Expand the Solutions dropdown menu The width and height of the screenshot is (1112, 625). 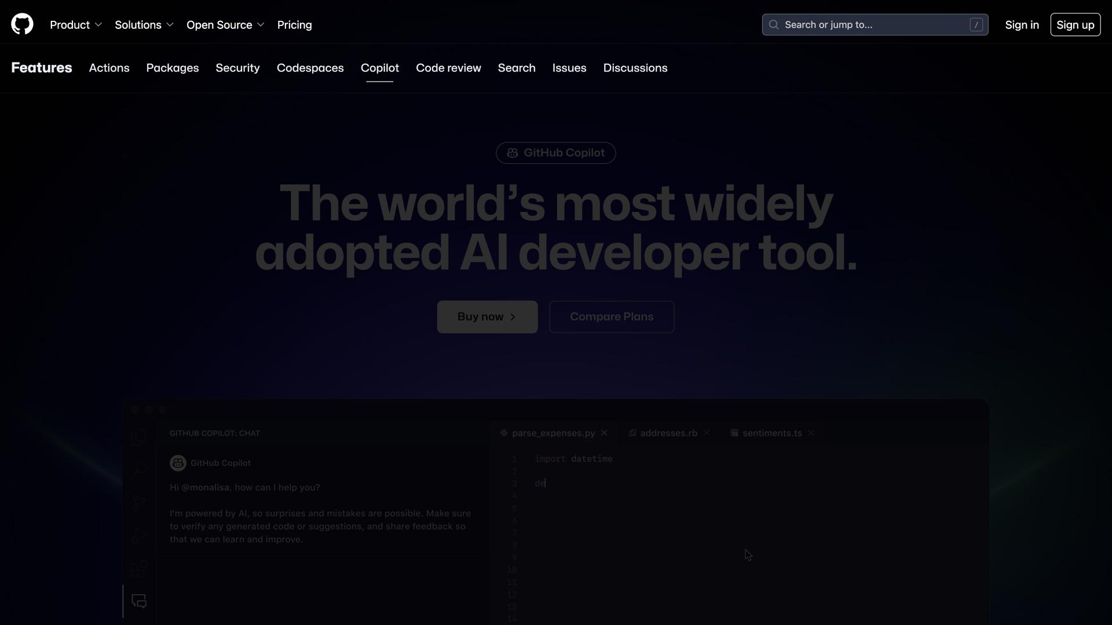(144, 25)
